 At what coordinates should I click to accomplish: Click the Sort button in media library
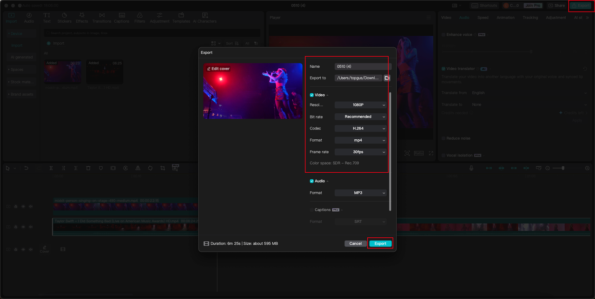tap(232, 43)
